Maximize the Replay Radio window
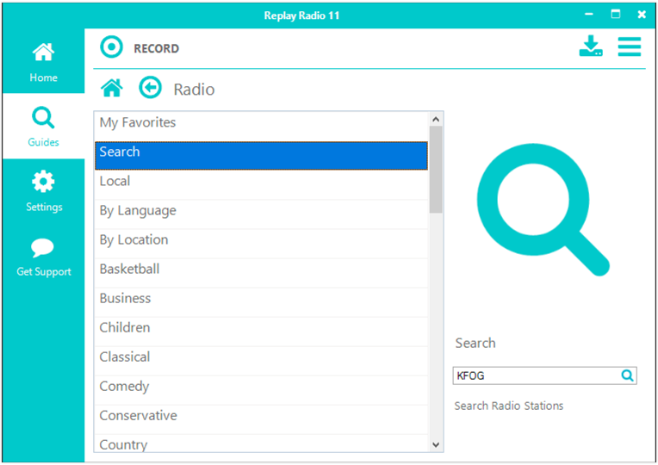The height and width of the screenshot is (465, 658). pos(615,14)
